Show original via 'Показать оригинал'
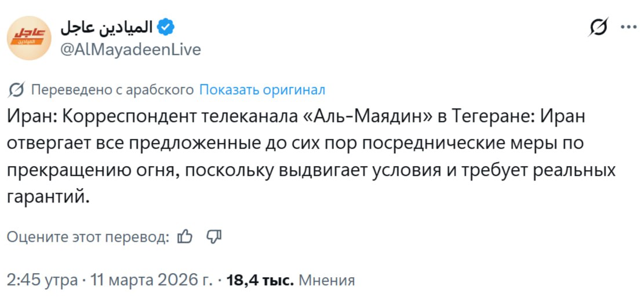This screenshot has height=302, width=644. point(262,90)
